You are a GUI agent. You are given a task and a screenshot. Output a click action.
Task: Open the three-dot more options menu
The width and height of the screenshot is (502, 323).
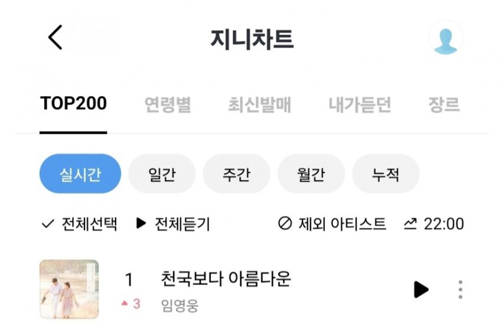pyautogui.click(x=460, y=289)
